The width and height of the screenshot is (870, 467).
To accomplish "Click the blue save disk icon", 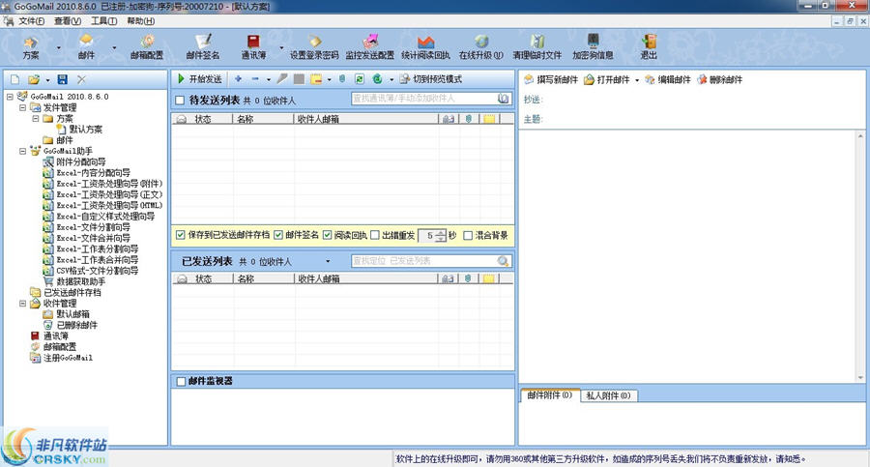I will click(x=62, y=79).
